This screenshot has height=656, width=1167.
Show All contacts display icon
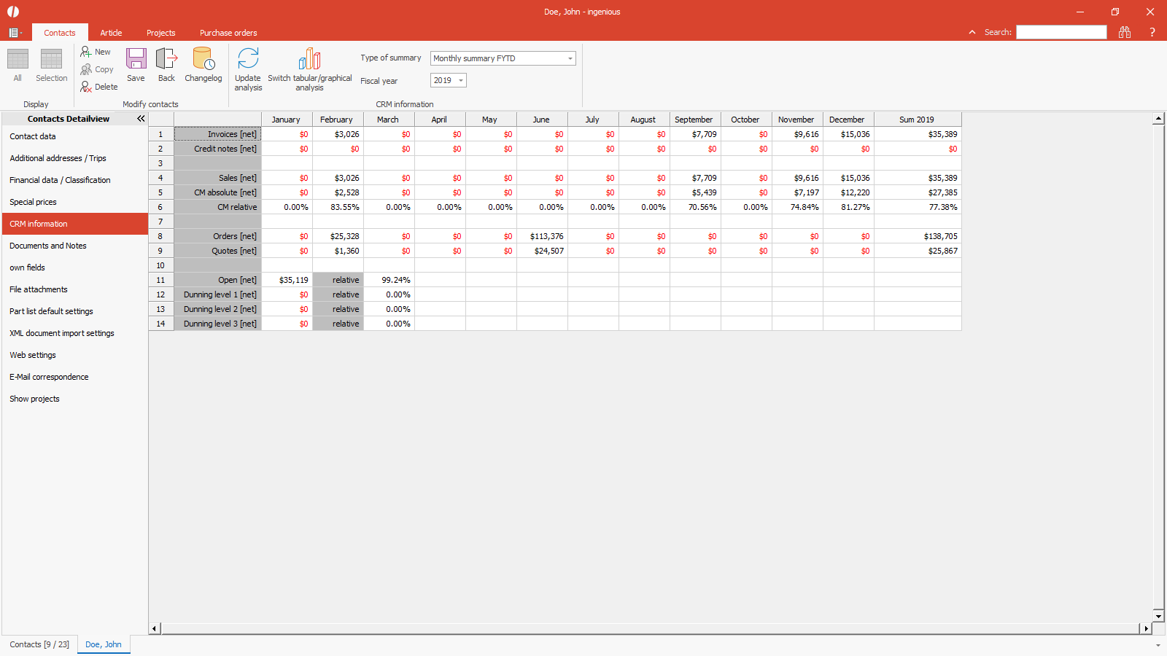click(18, 60)
